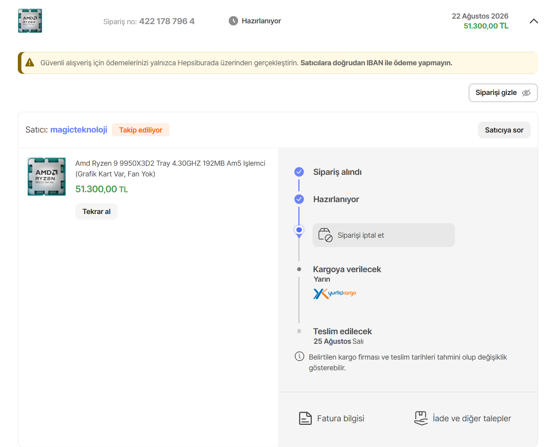
Task: Open seller magicteknoloji's page
Action: 79,130
